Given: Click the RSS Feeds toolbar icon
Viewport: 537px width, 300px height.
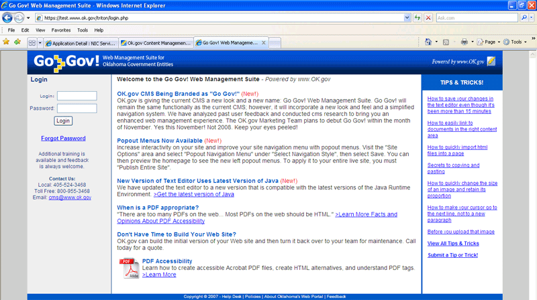Looking at the screenshot, I should pos(446,42).
